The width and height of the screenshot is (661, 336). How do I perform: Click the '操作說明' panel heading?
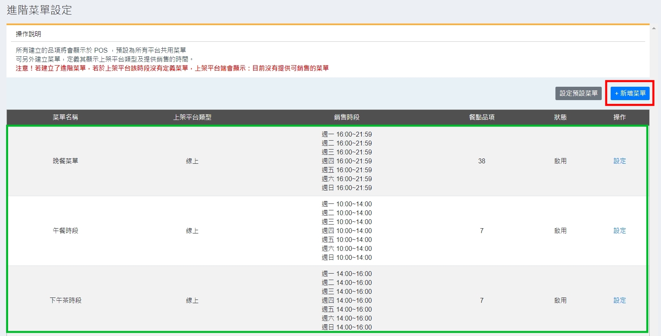pyautogui.click(x=28, y=34)
